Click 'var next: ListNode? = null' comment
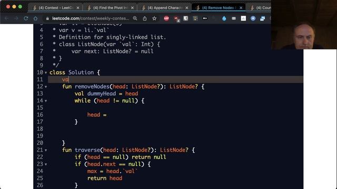Viewport: 337px width, 189px height. 112,51
